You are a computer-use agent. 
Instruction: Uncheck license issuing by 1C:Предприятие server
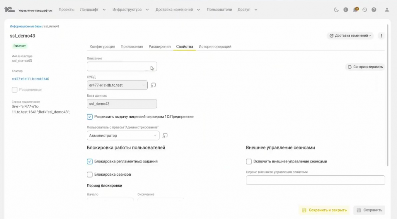(x=90, y=116)
